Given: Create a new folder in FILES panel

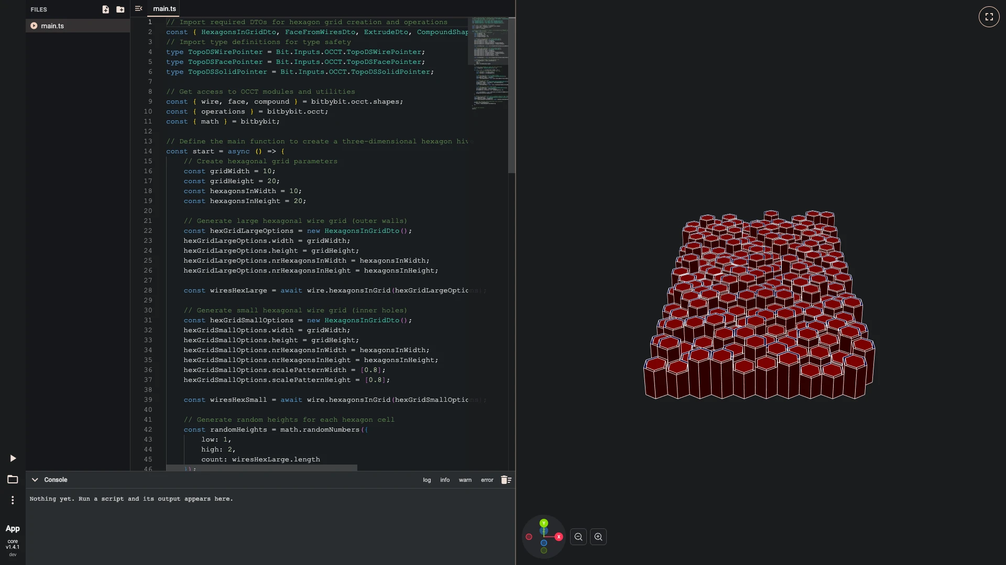Looking at the screenshot, I should [121, 9].
